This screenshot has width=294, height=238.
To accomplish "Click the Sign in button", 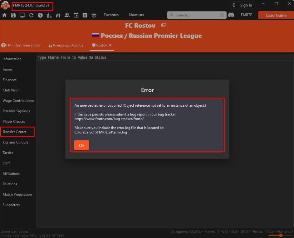I will (x=242, y=5).
